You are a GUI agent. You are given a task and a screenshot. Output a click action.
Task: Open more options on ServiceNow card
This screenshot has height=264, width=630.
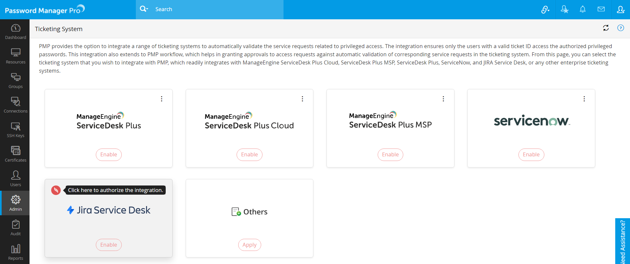[x=584, y=99]
